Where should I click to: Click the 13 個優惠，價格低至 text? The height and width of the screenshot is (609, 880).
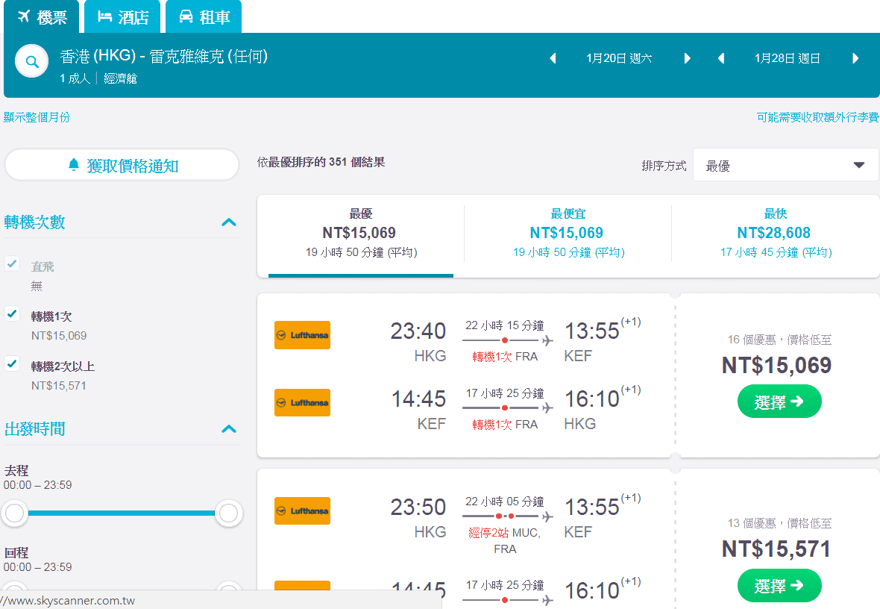(779, 523)
